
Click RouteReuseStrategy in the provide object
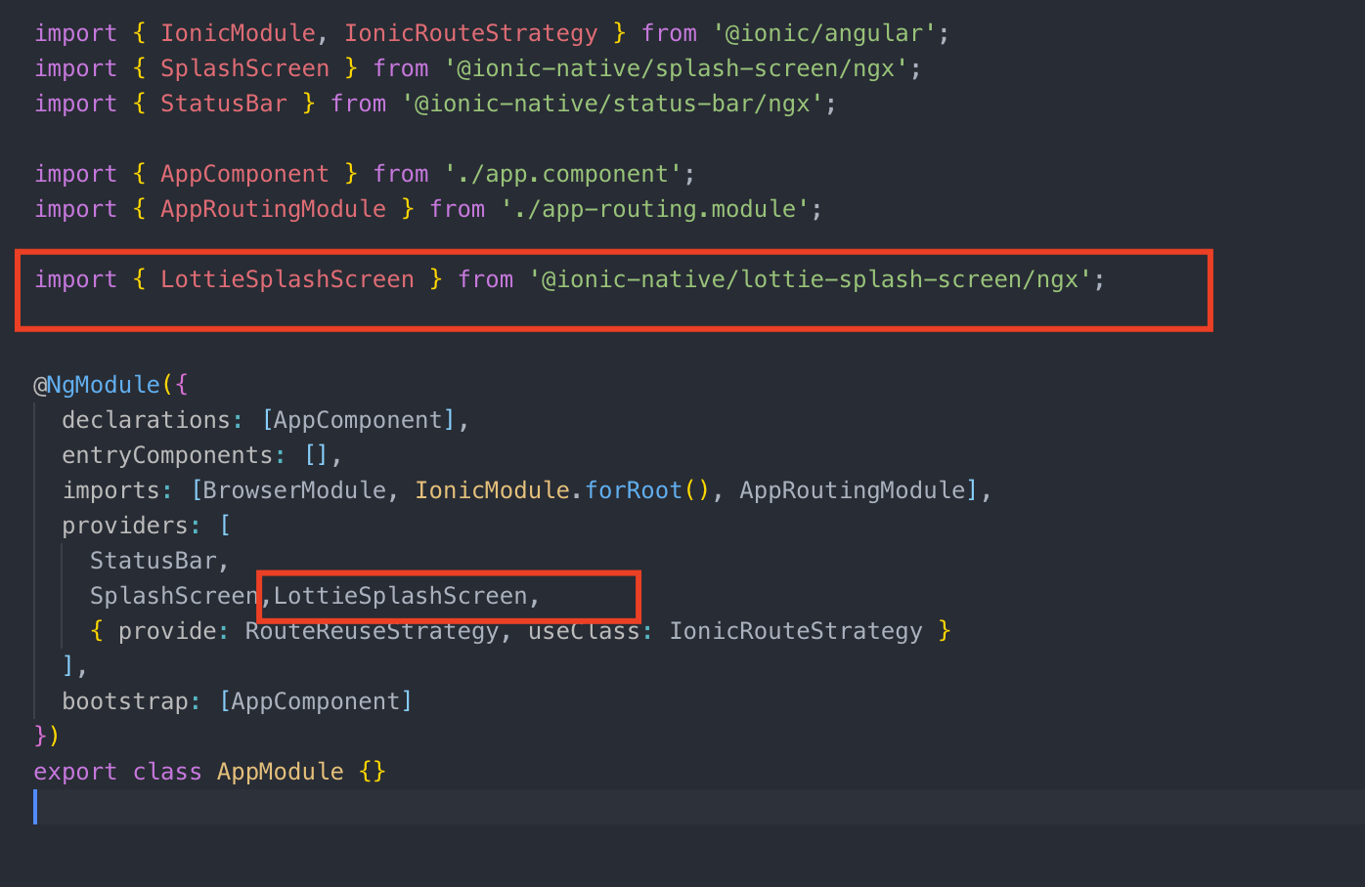(373, 631)
